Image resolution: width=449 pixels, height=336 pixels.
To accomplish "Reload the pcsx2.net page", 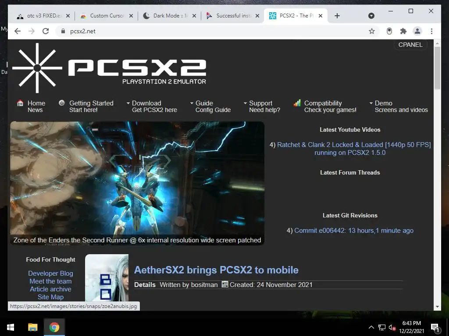I will [46, 31].
